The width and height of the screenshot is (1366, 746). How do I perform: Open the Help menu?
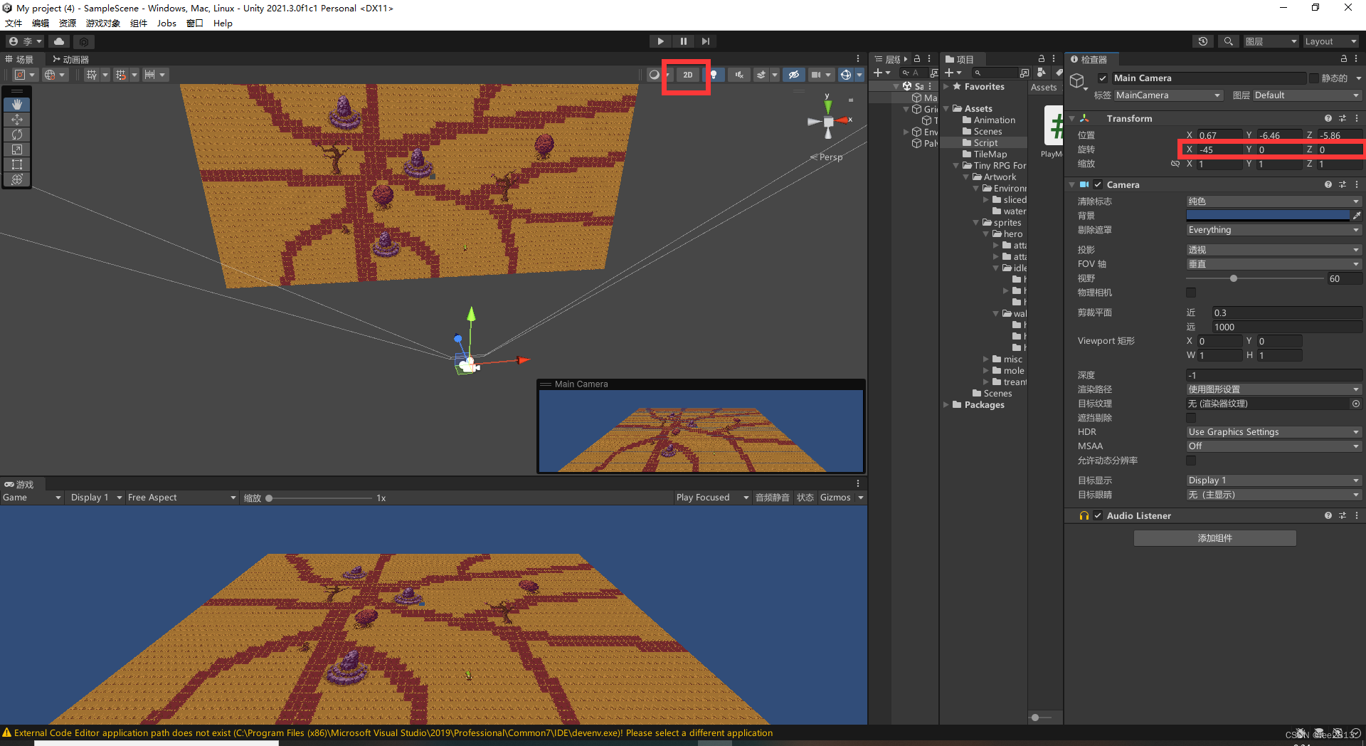pos(223,23)
